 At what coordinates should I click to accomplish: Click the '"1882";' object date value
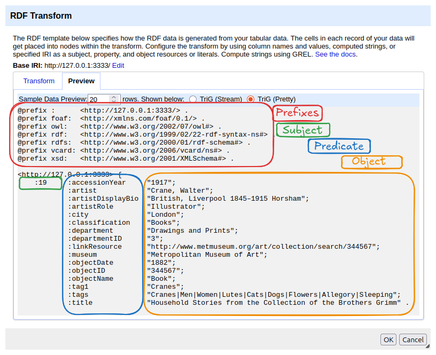[x=161, y=263]
